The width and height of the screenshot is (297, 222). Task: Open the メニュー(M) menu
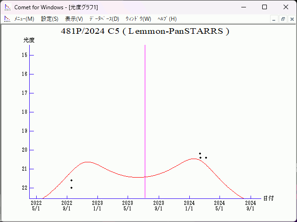click(x=24, y=19)
